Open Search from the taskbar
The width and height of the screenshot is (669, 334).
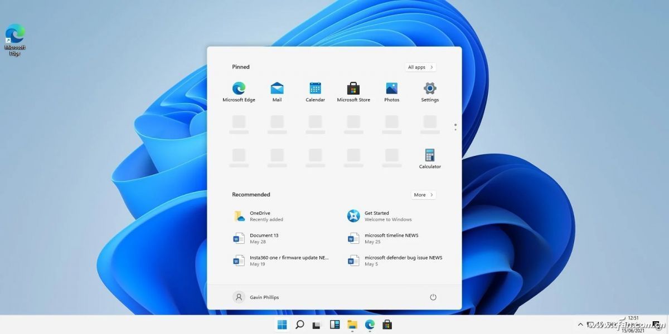point(299,325)
